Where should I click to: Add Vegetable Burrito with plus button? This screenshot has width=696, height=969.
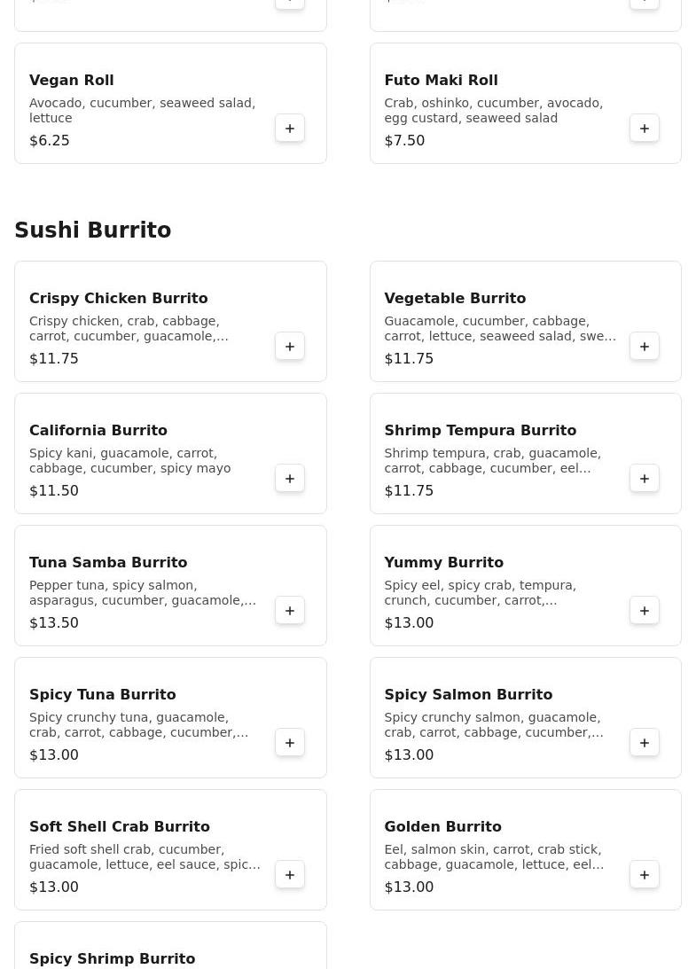[645, 347]
